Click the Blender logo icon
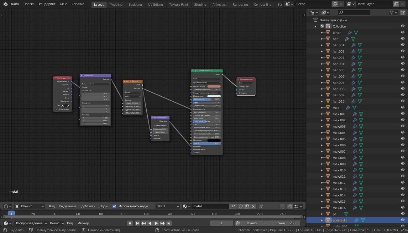The width and height of the screenshot is (408, 233). point(6,4)
